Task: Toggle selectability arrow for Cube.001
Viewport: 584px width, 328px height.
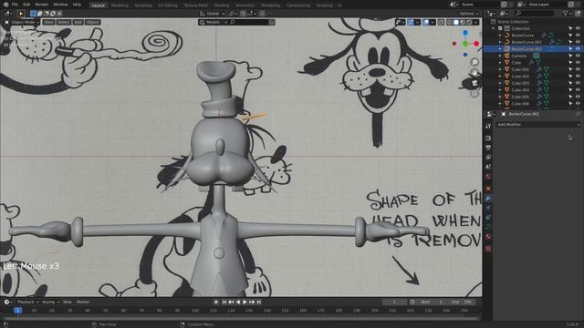Action: 570,69
